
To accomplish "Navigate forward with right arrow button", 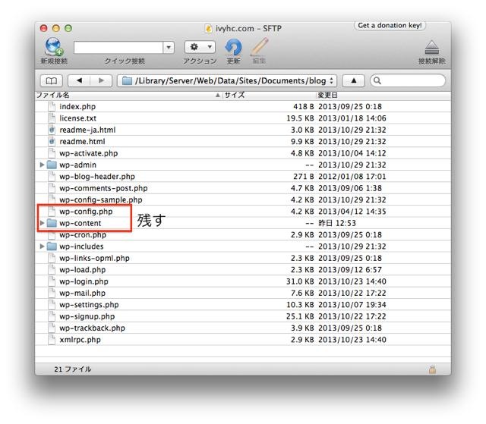I will coord(101,80).
